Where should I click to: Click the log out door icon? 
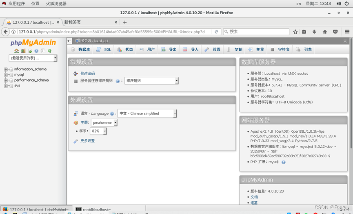pos(23,51)
